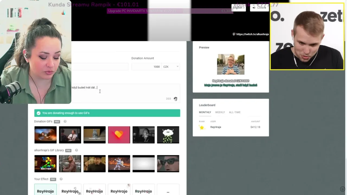Click the USER column header

213,122
